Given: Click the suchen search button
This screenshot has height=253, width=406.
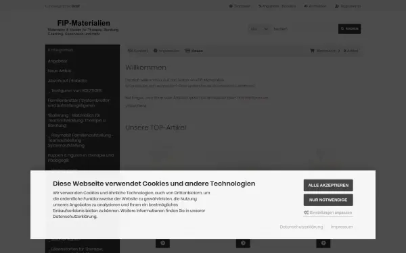Looking at the screenshot, I should [349, 28].
